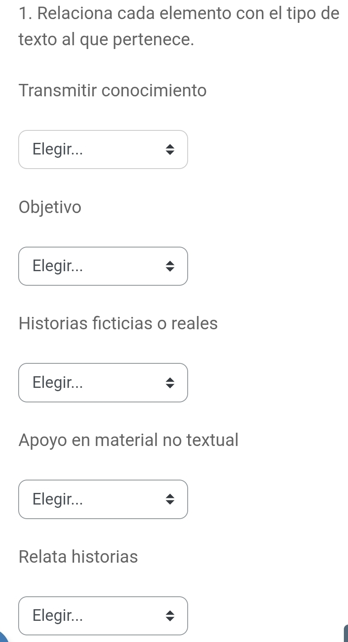Click the Transmitir conocimiento label
This screenshot has height=642, width=348.
[x=113, y=90]
